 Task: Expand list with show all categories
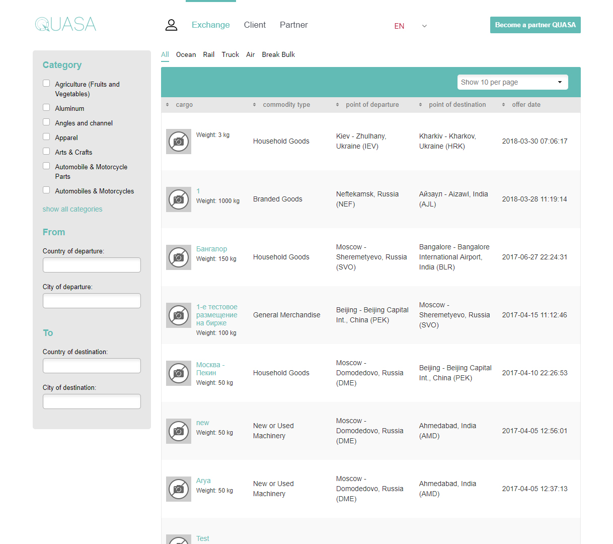tap(72, 209)
